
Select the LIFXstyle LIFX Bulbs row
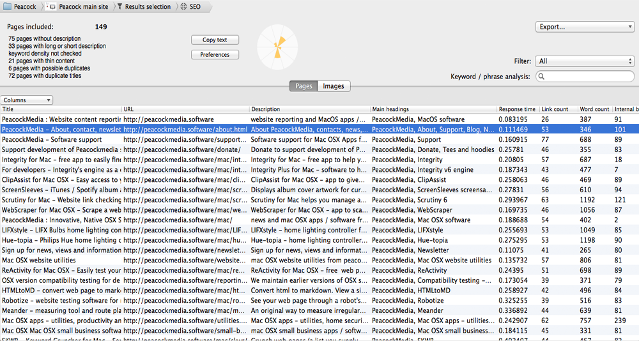[61, 230]
